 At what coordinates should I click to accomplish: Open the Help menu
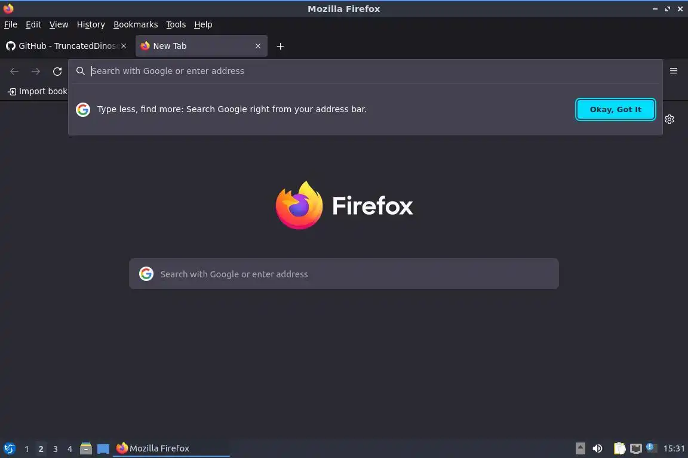pos(203,24)
